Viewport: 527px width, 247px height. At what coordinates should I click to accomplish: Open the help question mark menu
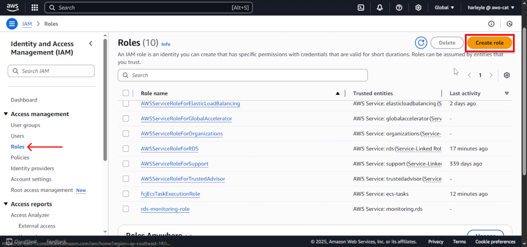click(399, 7)
